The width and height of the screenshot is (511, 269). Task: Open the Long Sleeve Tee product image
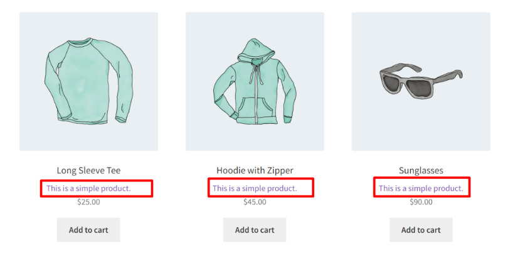click(88, 81)
